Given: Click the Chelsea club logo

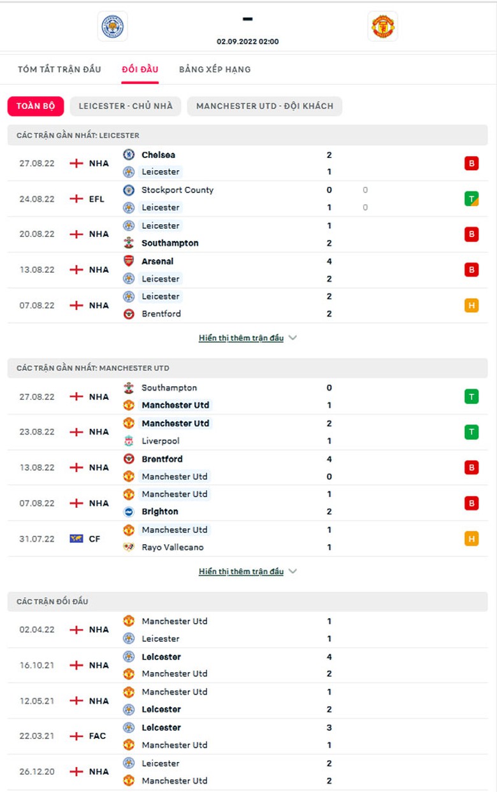Looking at the screenshot, I should [129, 154].
